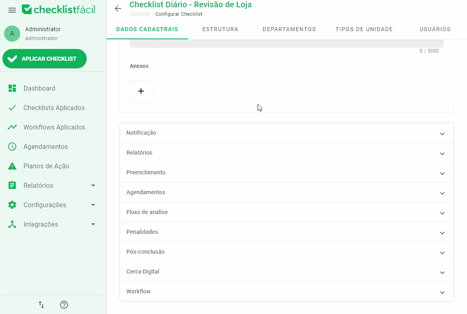Select the Agendamentos clock icon
The width and height of the screenshot is (467, 314).
pyautogui.click(x=12, y=146)
